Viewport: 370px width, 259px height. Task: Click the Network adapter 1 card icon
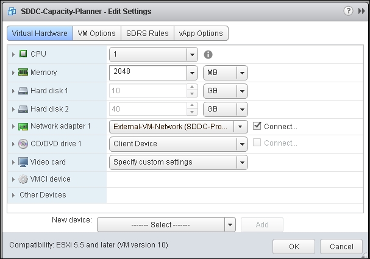[x=23, y=127]
